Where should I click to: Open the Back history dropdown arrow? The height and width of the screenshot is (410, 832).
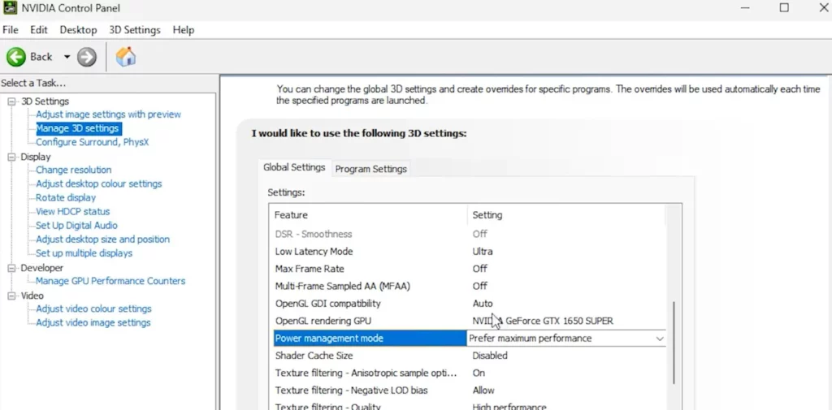click(67, 57)
